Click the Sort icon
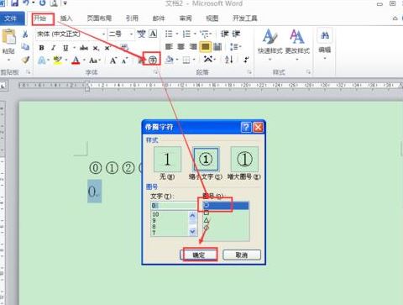This screenshot has height=305, width=403. (x=229, y=60)
